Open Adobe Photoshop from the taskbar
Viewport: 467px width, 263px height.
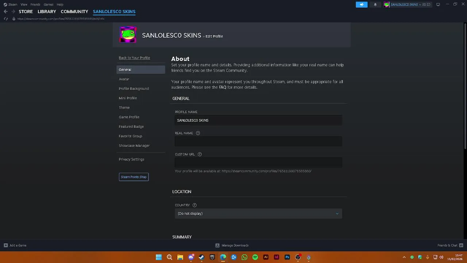287,257
